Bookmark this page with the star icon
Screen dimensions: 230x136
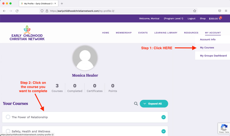[195, 11]
